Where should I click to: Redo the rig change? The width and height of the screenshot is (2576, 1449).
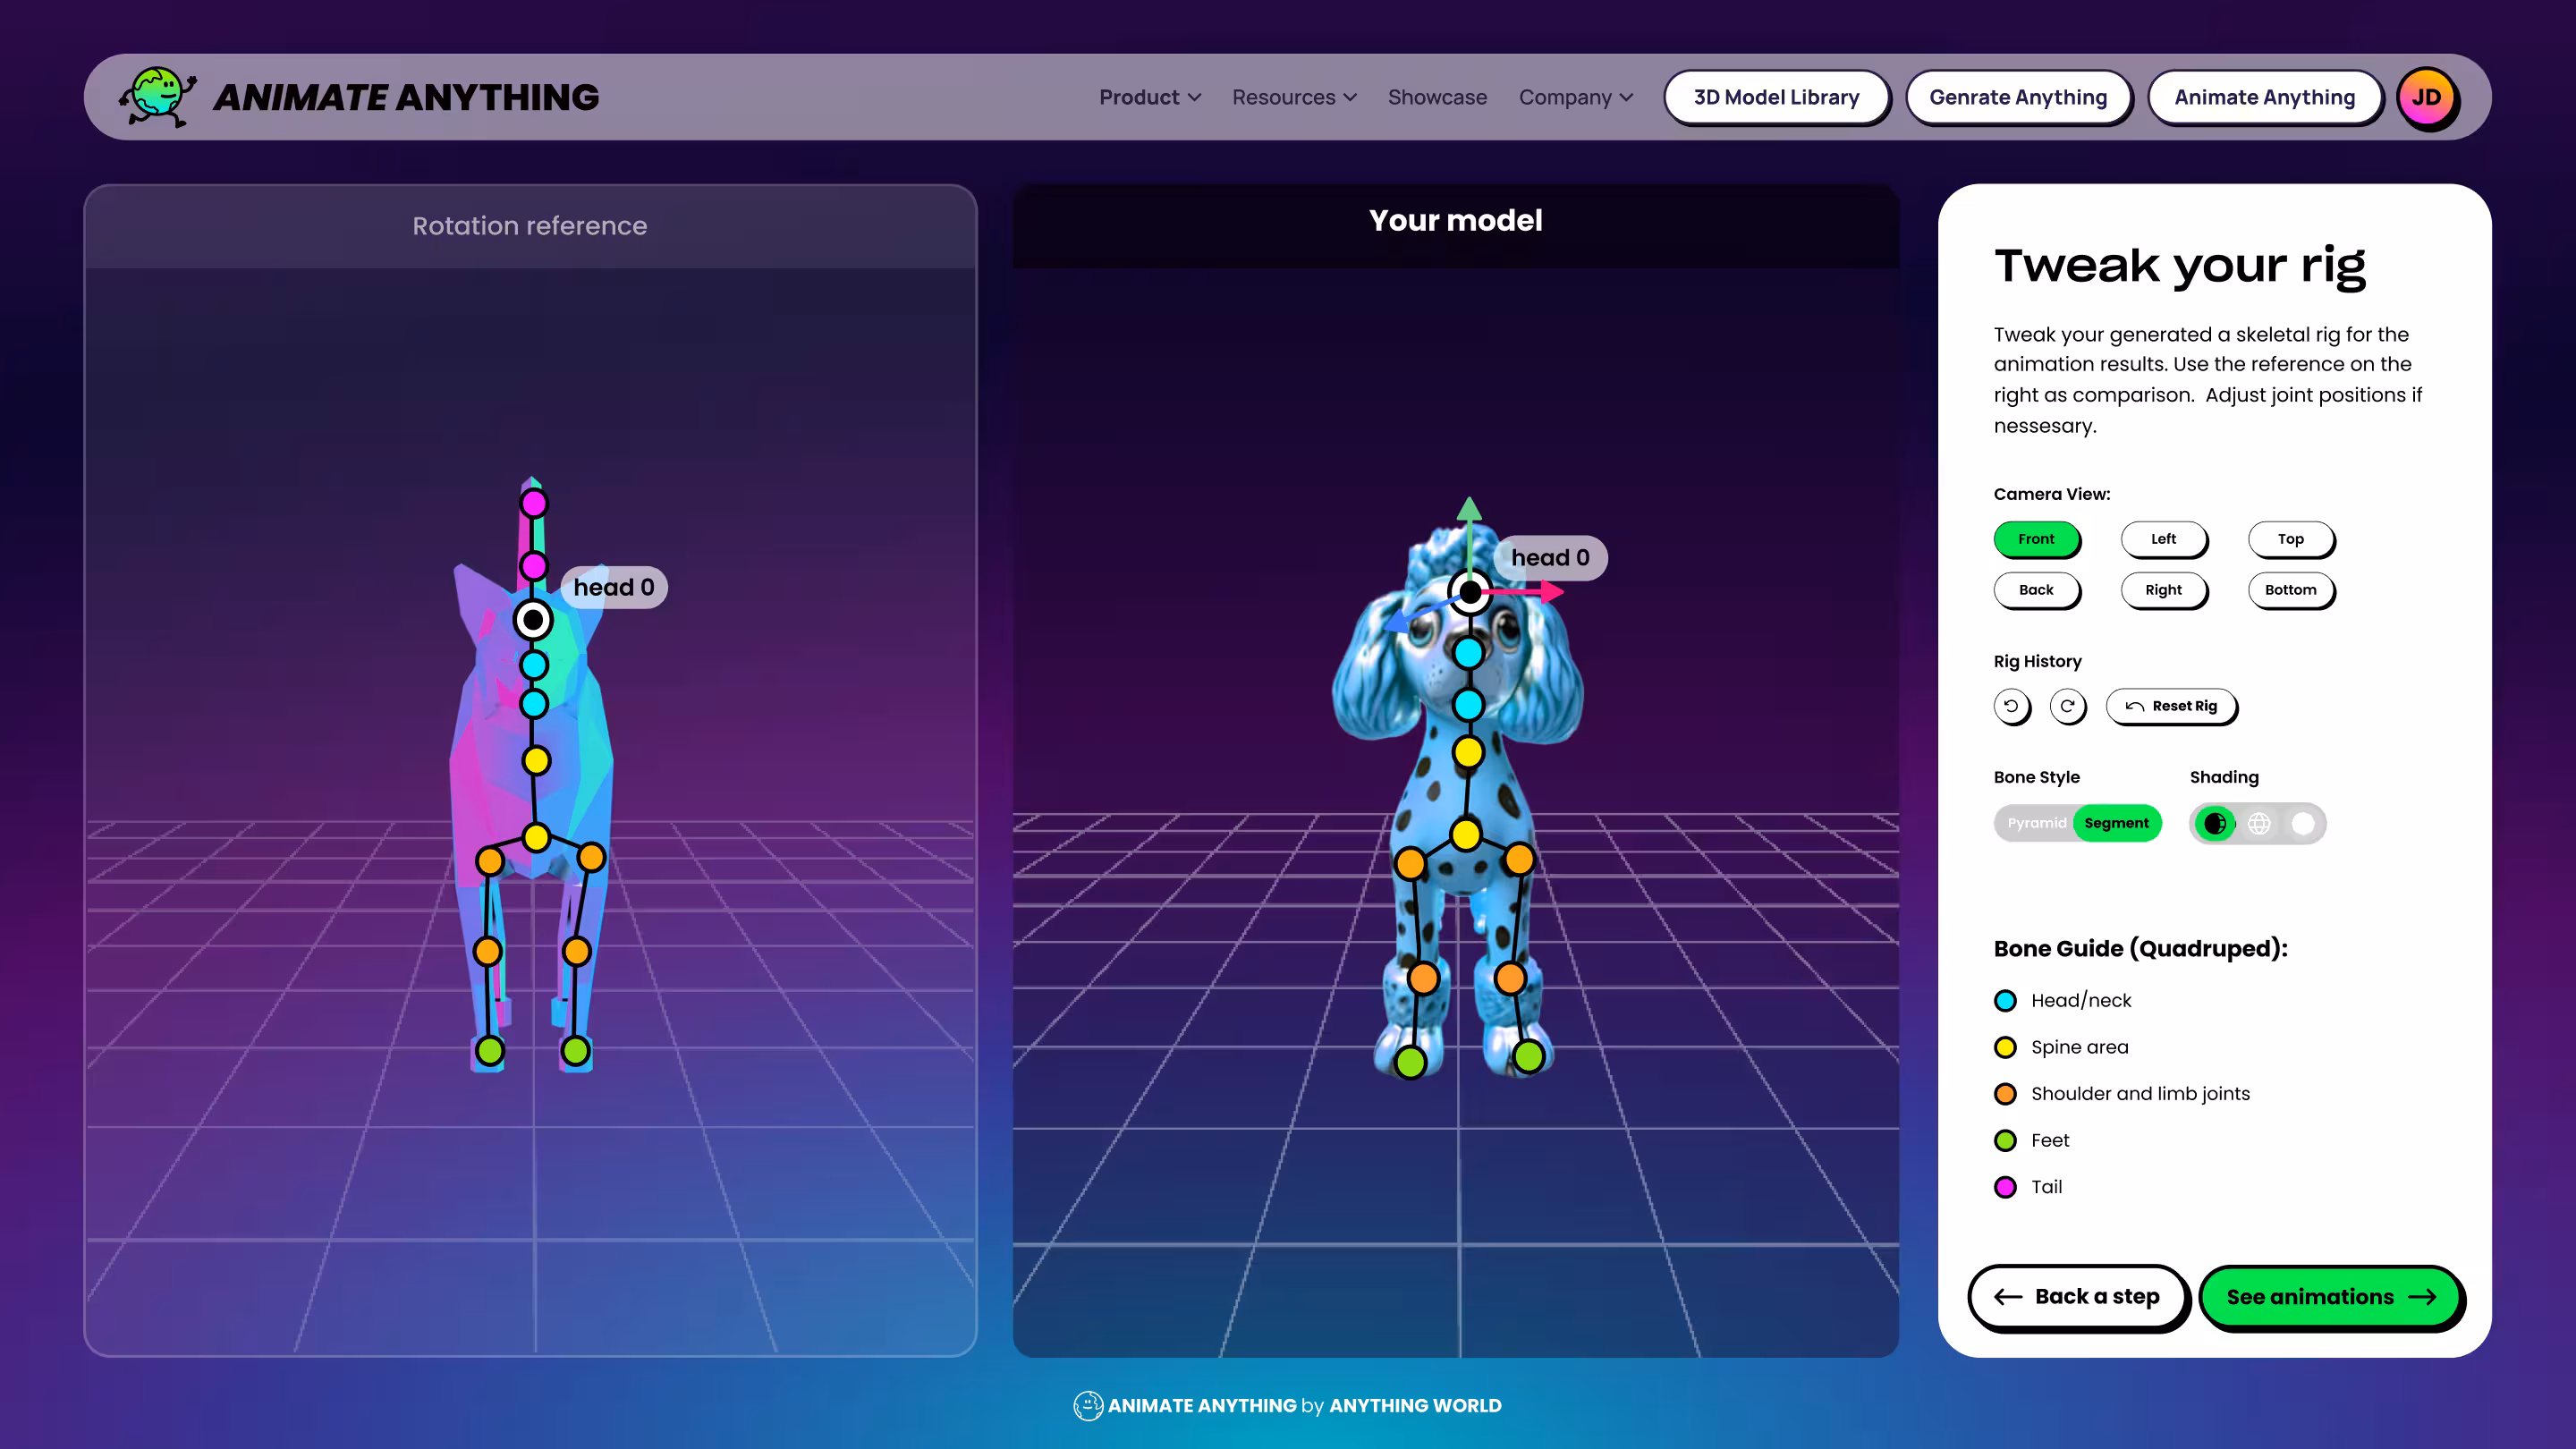pyautogui.click(x=2067, y=706)
